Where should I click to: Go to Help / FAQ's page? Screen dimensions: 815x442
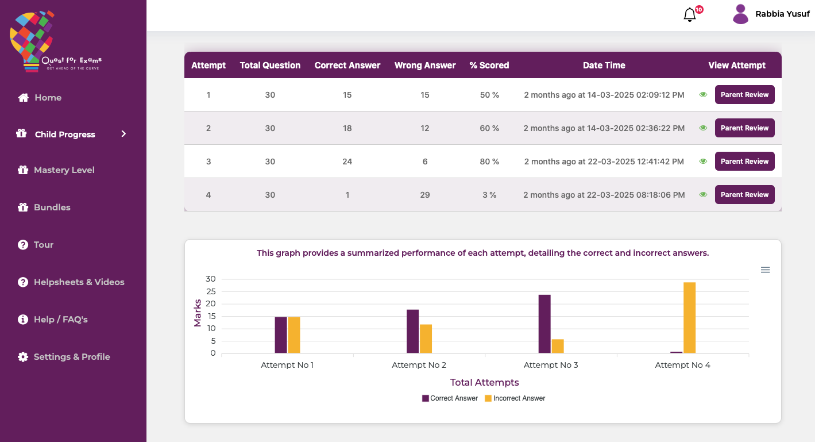pos(60,320)
